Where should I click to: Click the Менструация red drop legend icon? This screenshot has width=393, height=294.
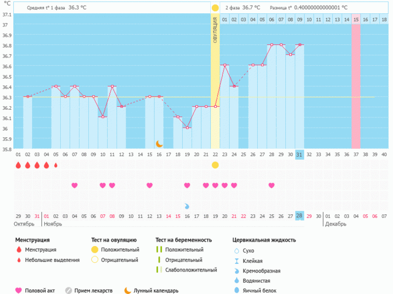point(19,250)
